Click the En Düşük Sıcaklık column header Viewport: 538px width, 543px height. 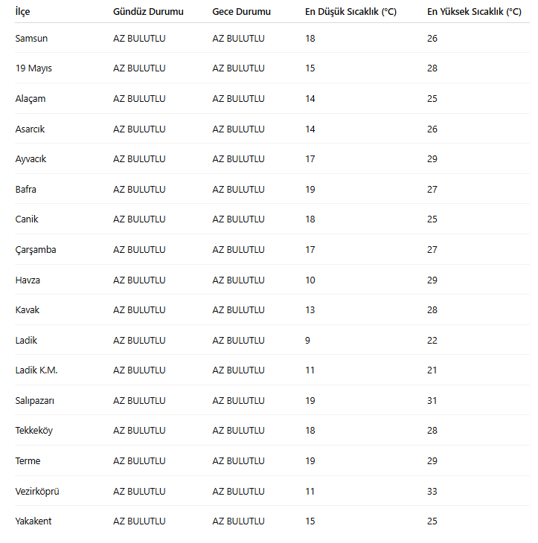(x=350, y=12)
